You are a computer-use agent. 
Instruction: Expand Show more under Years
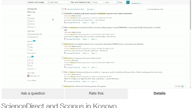tap(31, 27)
